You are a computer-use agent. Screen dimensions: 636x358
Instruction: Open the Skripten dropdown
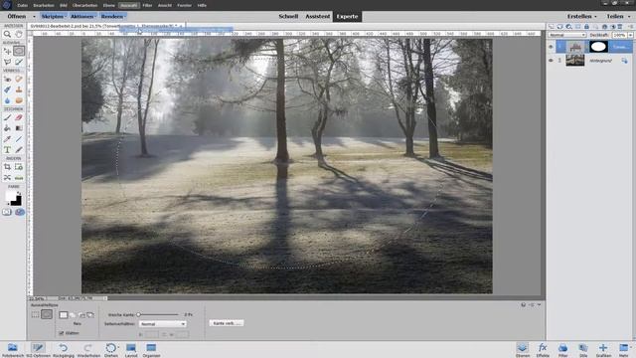pos(53,16)
